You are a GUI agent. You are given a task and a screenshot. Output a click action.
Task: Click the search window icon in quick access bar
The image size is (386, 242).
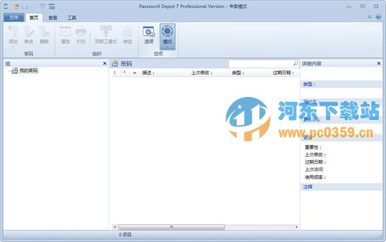click(51, 6)
